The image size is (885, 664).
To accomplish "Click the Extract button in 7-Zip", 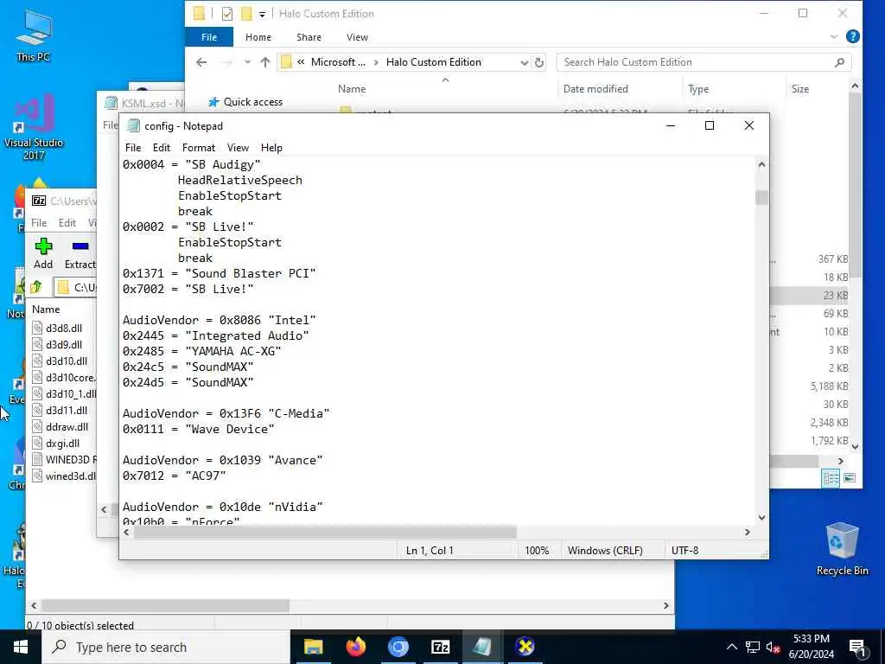I will pyautogui.click(x=80, y=253).
